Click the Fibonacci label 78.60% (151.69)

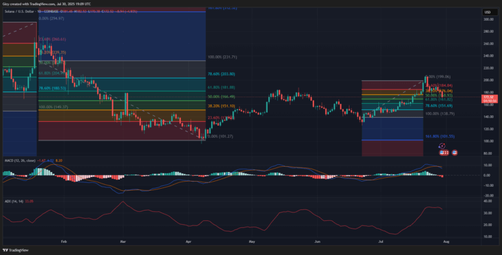tap(439, 106)
